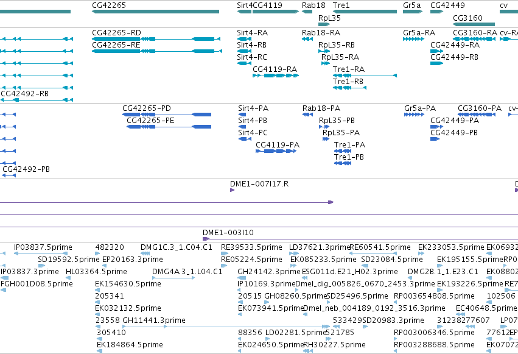Click the RpL35 gene feature

(324, 24)
